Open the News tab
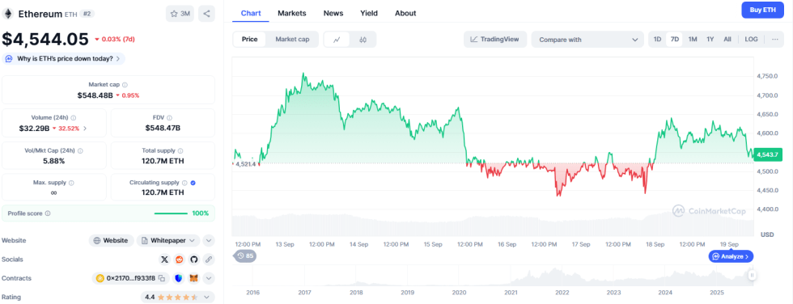This screenshot has height=304, width=793. click(333, 13)
